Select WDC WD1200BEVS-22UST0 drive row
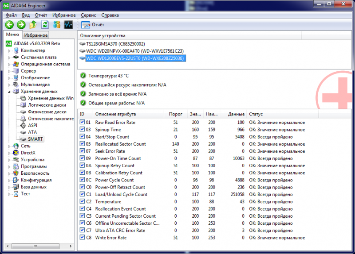This screenshot has width=355, height=254. (135, 58)
